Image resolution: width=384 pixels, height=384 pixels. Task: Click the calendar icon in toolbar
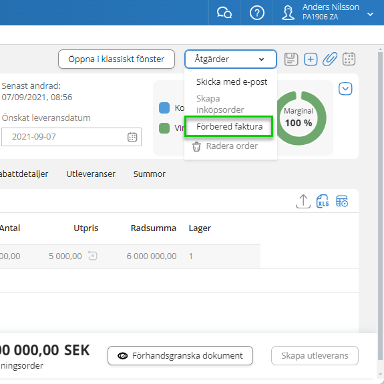(x=349, y=59)
